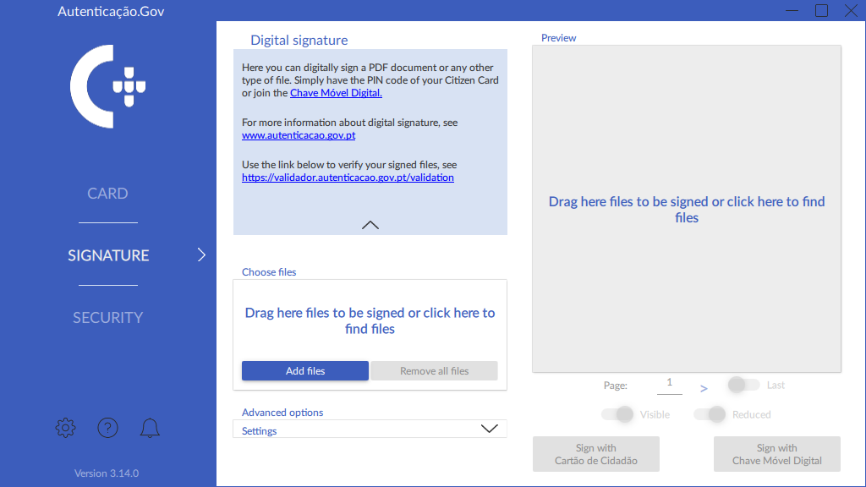
Task: Expand the Settings advanced options
Action: tap(489, 429)
